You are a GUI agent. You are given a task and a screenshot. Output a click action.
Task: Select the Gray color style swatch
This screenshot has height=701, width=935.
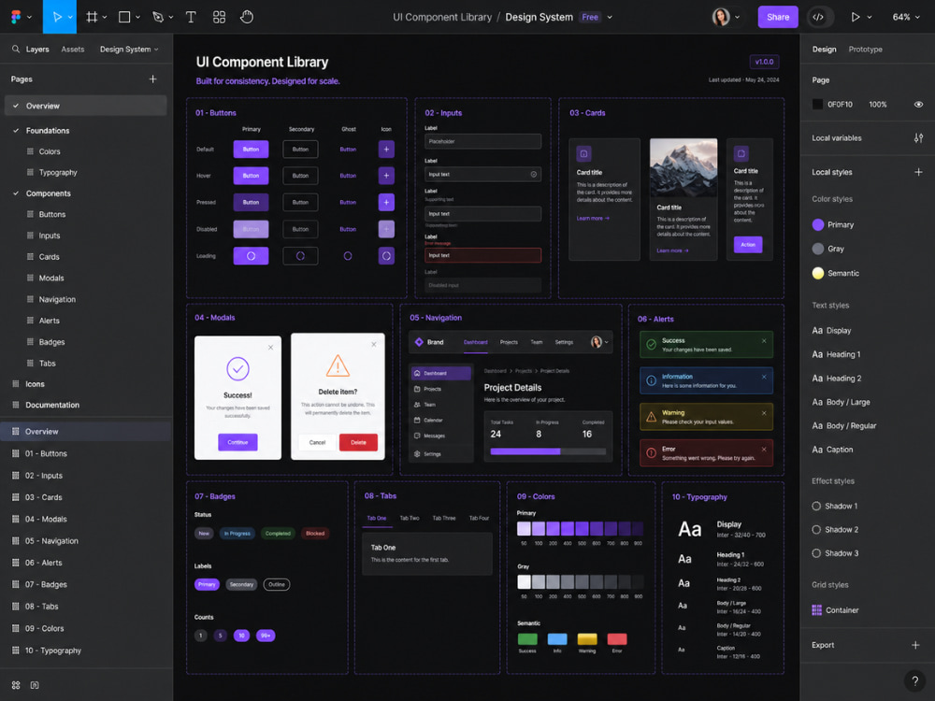[818, 249]
